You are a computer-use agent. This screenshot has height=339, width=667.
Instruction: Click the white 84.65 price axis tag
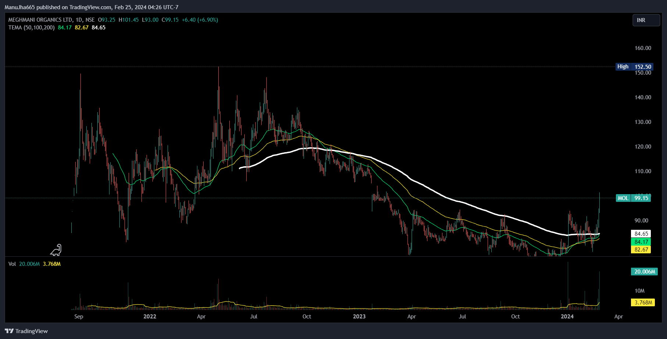coord(641,234)
